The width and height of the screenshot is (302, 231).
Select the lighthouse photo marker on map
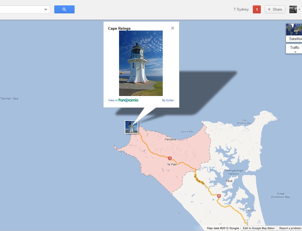pos(132,127)
